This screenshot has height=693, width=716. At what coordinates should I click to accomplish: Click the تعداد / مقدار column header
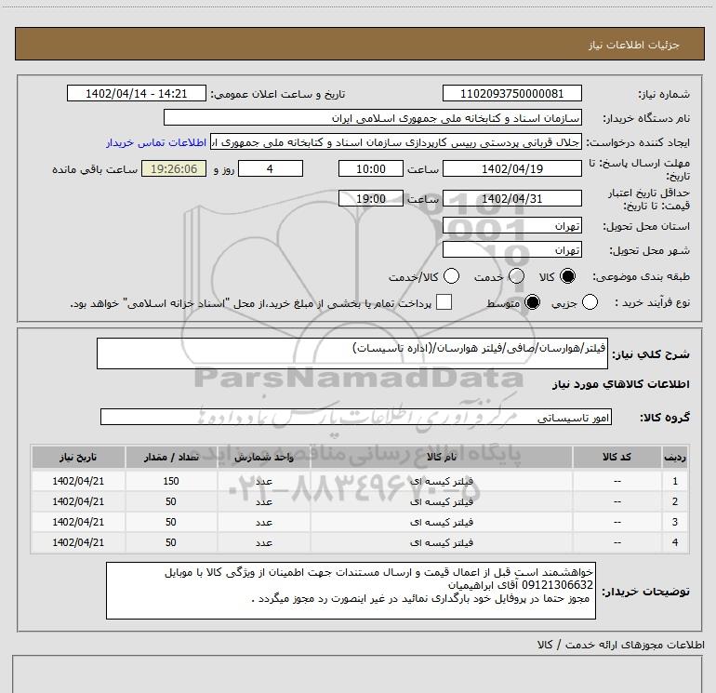click(171, 457)
